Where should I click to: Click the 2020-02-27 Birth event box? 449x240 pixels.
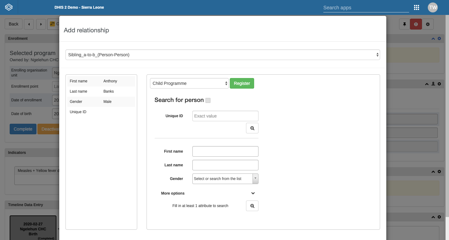pos(33,228)
